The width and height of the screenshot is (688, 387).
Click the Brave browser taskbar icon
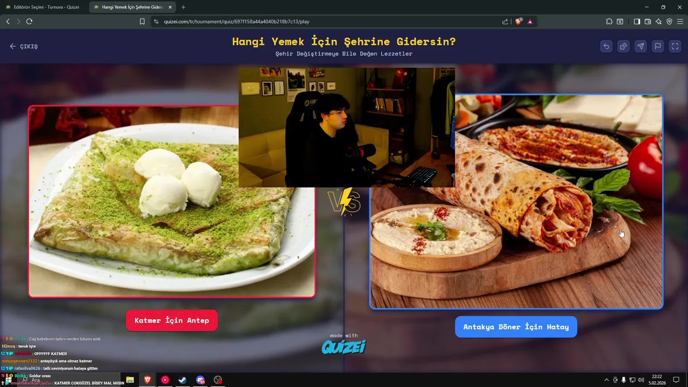[147, 380]
